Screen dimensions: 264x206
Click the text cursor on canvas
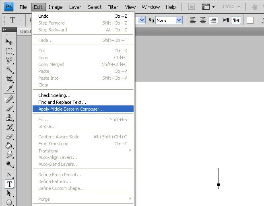219,178
